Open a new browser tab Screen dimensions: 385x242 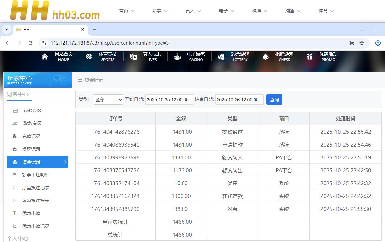point(94,29)
